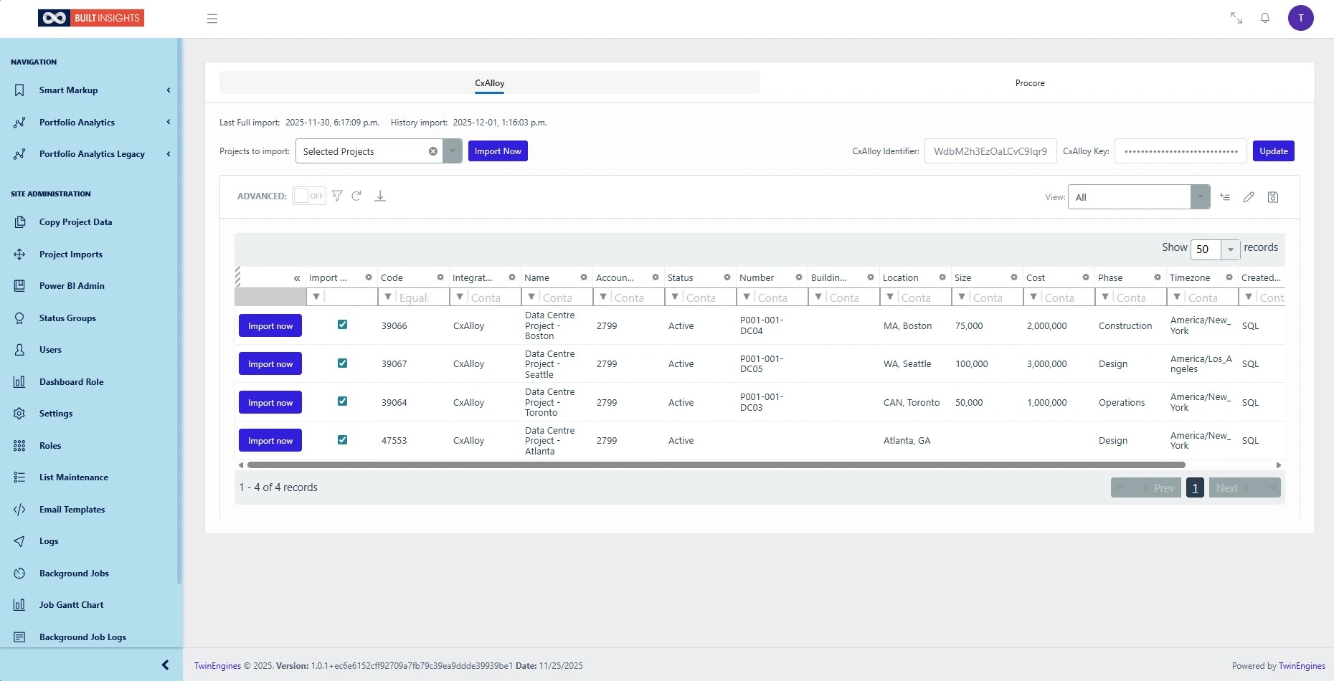Screen dimensions: 1334x681
Task: Click the download icon in grid toolbar
Action: click(x=380, y=196)
